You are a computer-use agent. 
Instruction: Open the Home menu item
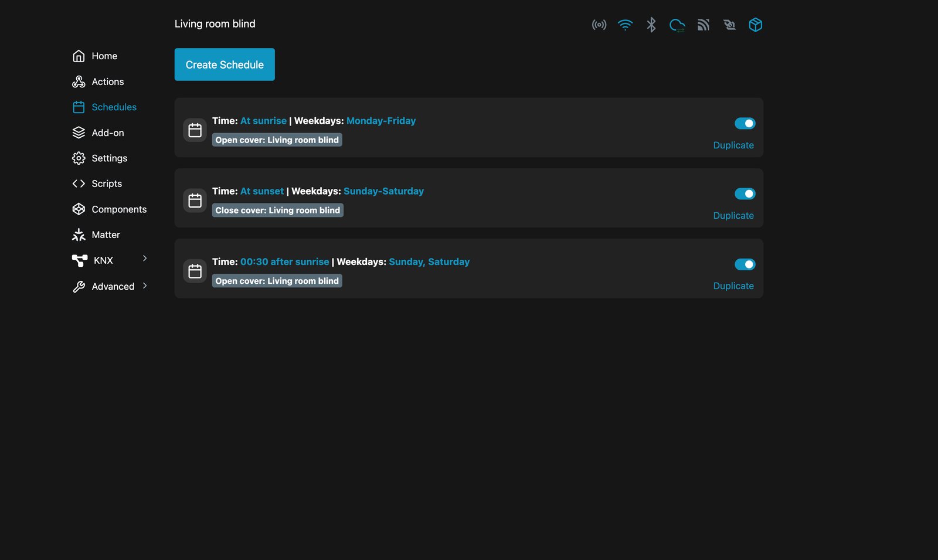click(x=104, y=56)
